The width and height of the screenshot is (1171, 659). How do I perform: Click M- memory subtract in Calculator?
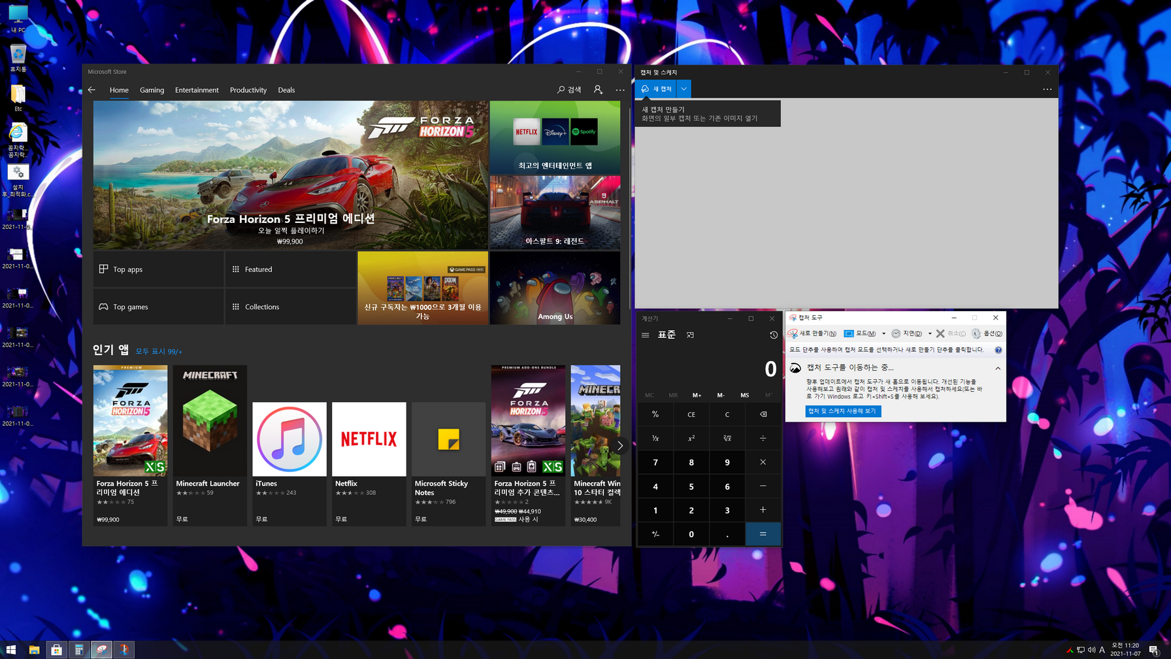point(721,395)
